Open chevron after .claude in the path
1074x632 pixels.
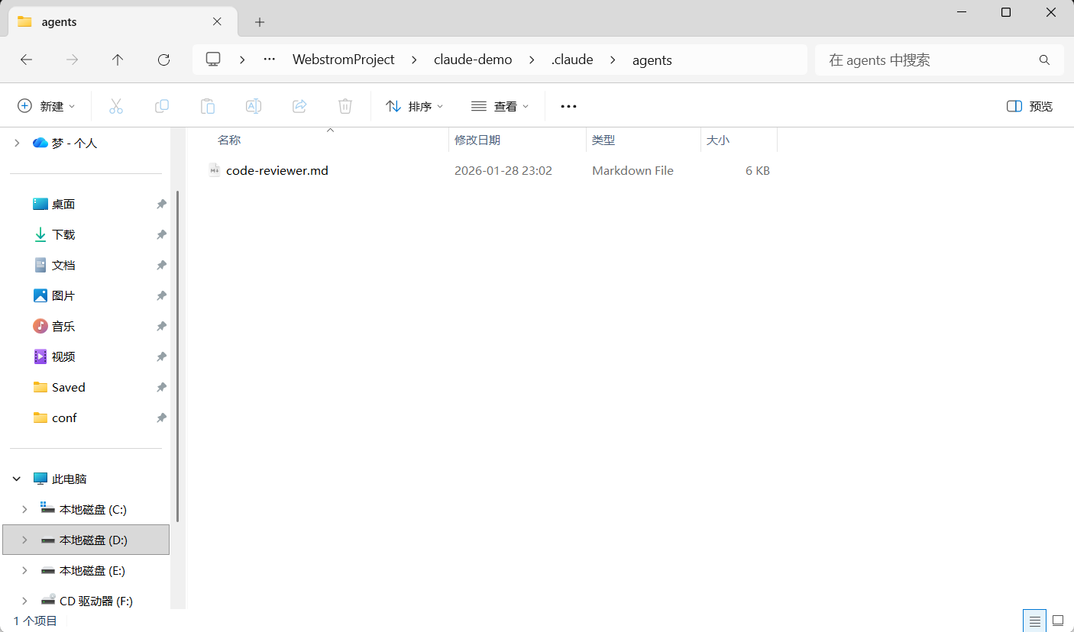pos(613,60)
